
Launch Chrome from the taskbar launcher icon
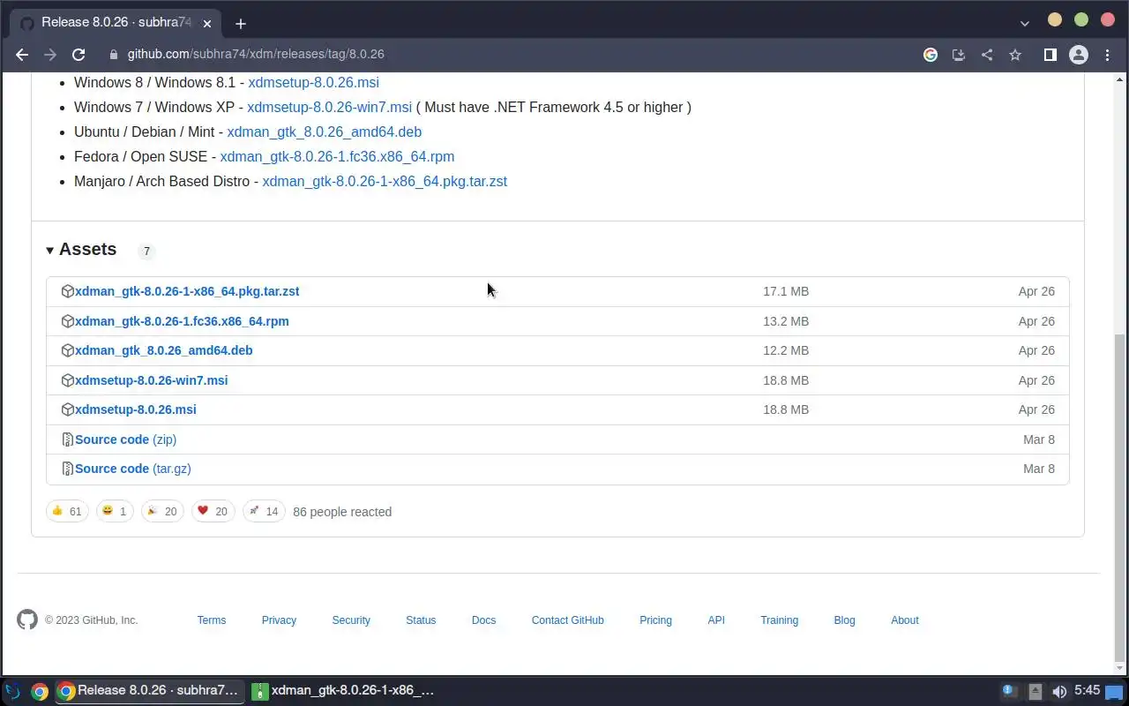pyautogui.click(x=39, y=691)
